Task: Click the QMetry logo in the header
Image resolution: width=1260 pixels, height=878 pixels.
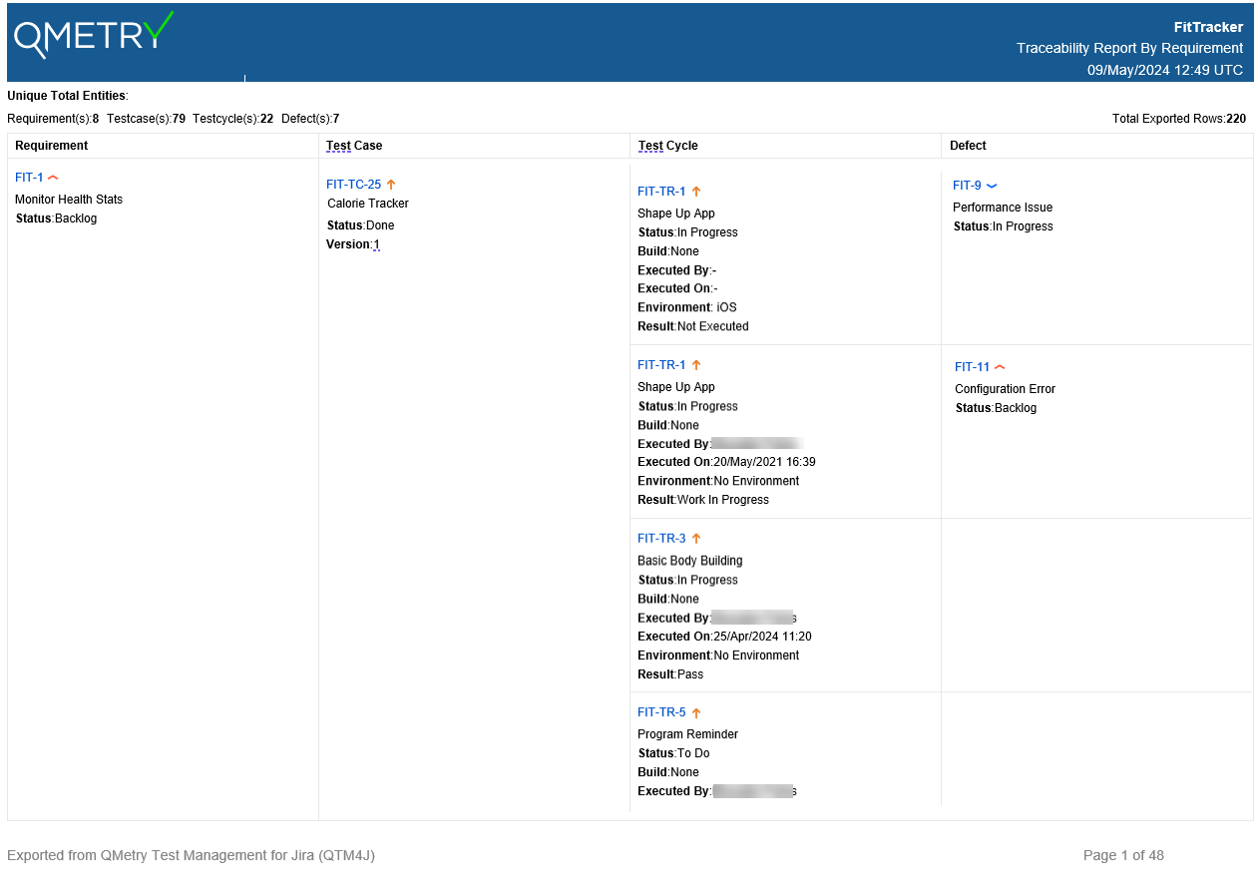Action: (x=94, y=36)
